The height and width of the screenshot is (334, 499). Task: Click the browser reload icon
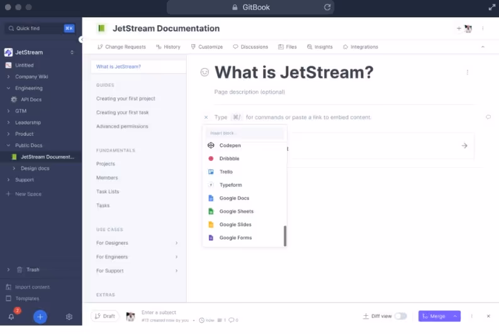327,8
